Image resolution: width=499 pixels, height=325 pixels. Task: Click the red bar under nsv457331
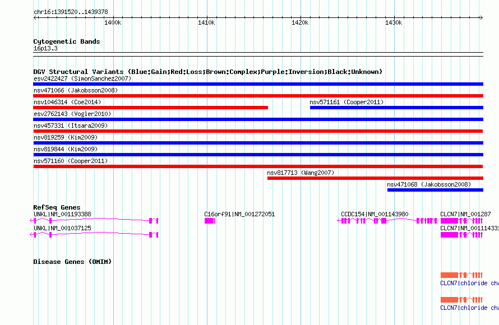pyautogui.click(x=258, y=131)
